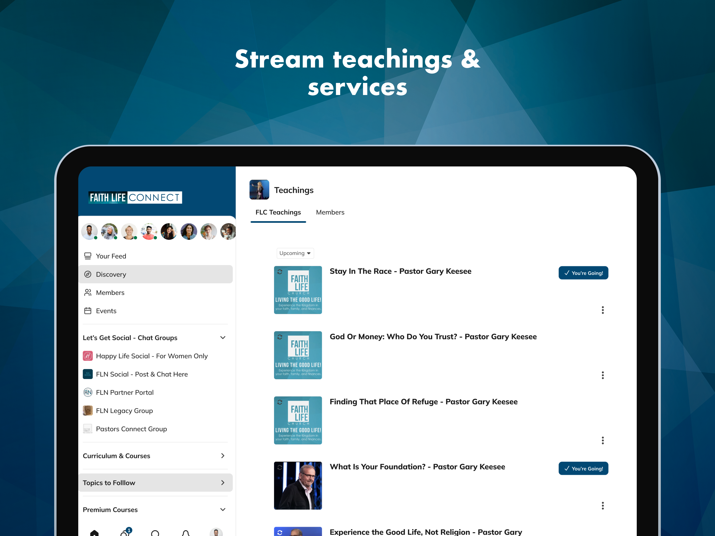Viewport: 715px width, 536px height.
Task: Open the Upcoming filter dropdown
Action: (x=295, y=253)
